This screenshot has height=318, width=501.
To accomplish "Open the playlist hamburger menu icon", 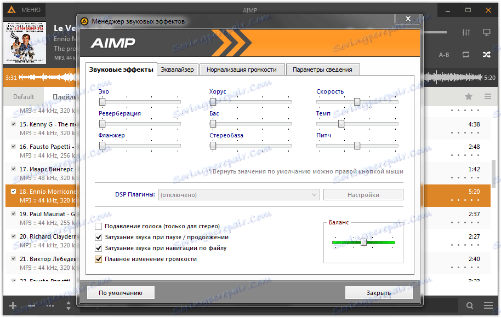I will [x=487, y=96].
